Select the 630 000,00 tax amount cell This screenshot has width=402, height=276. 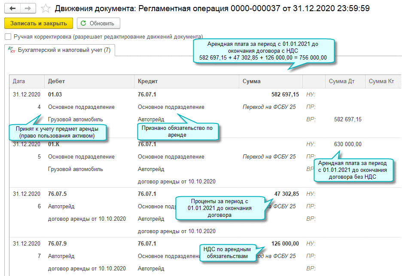coord(347,144)
